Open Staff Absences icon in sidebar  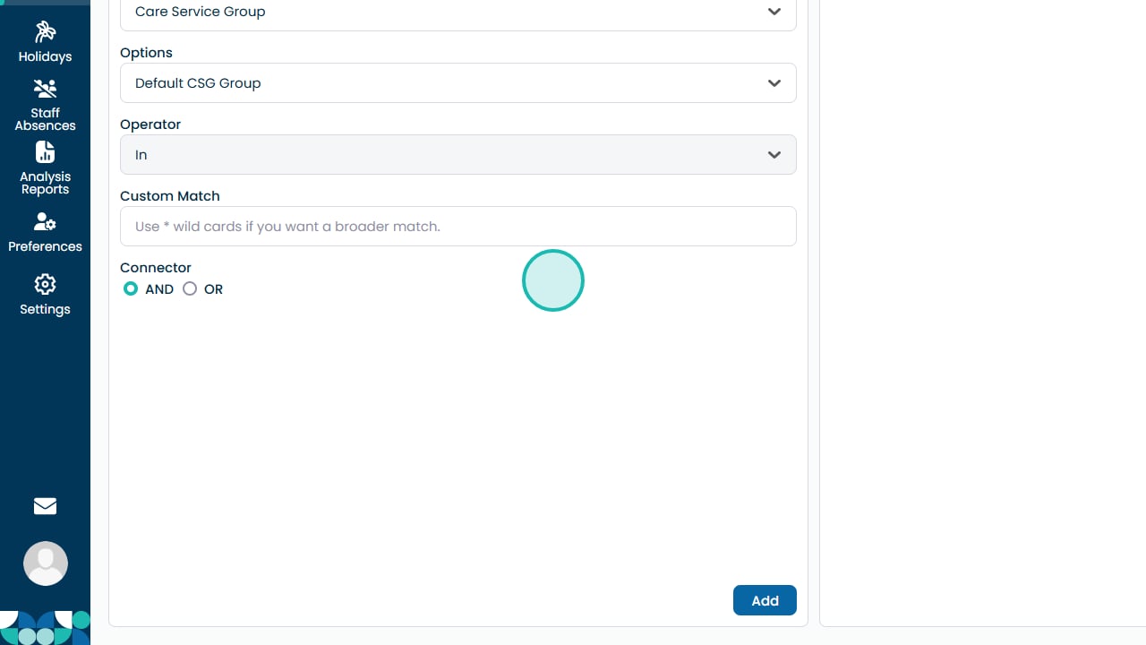(x=45, y=89)
